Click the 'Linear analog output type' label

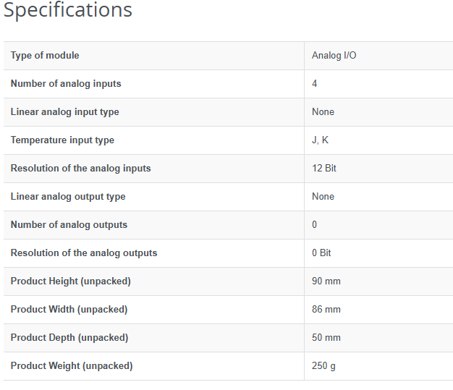click(x=68, y=197)
